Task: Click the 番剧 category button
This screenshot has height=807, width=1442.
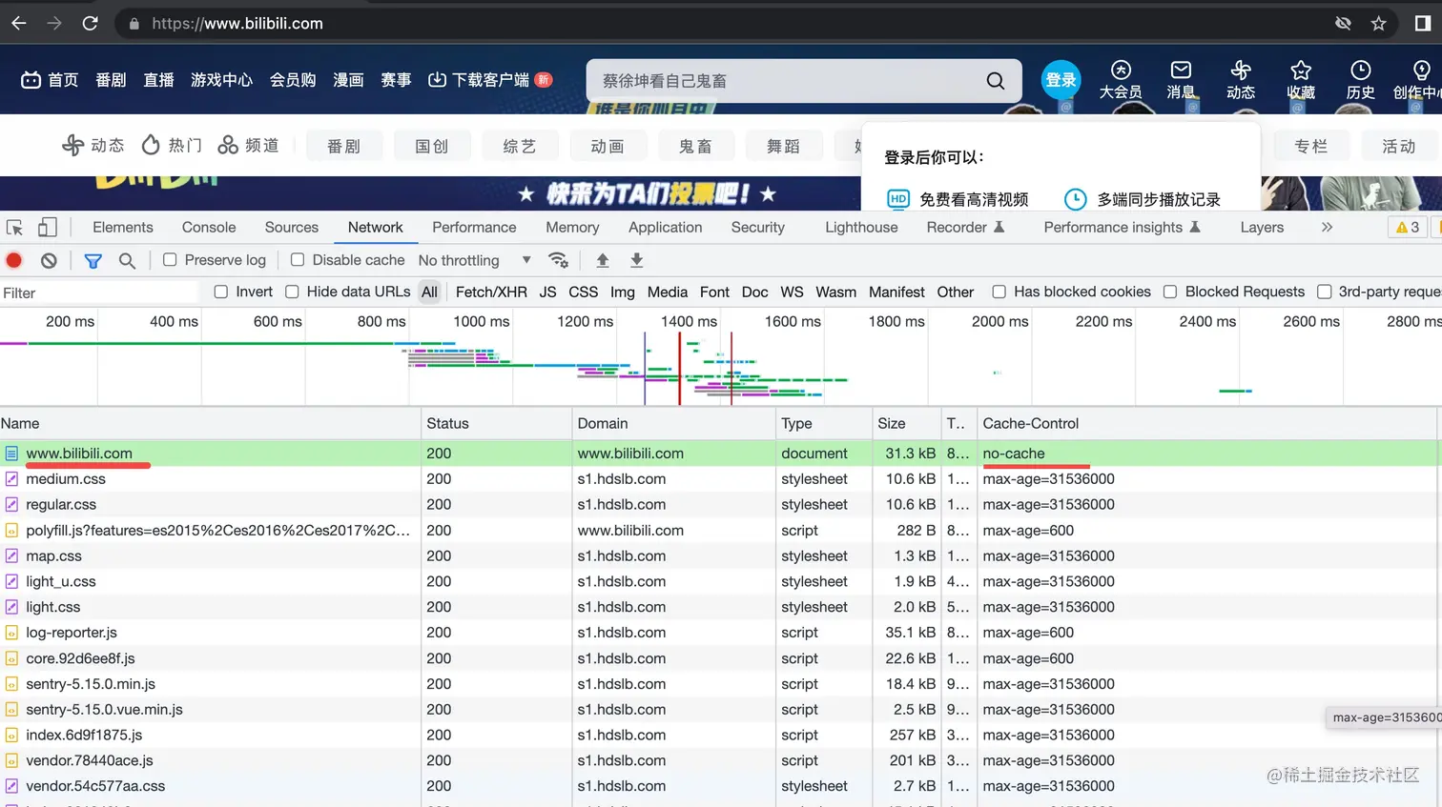Action: [344, 146]
